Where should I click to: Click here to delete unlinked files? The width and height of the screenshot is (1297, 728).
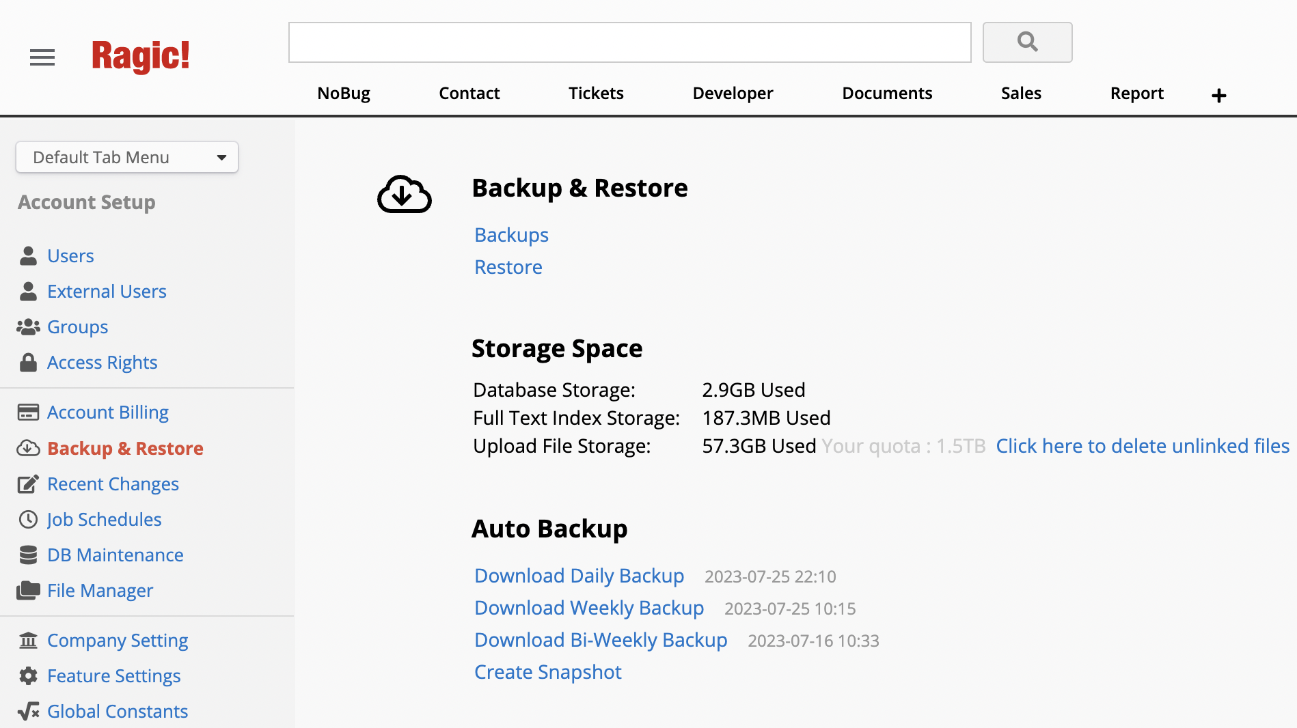click(x=1142, y=446)
